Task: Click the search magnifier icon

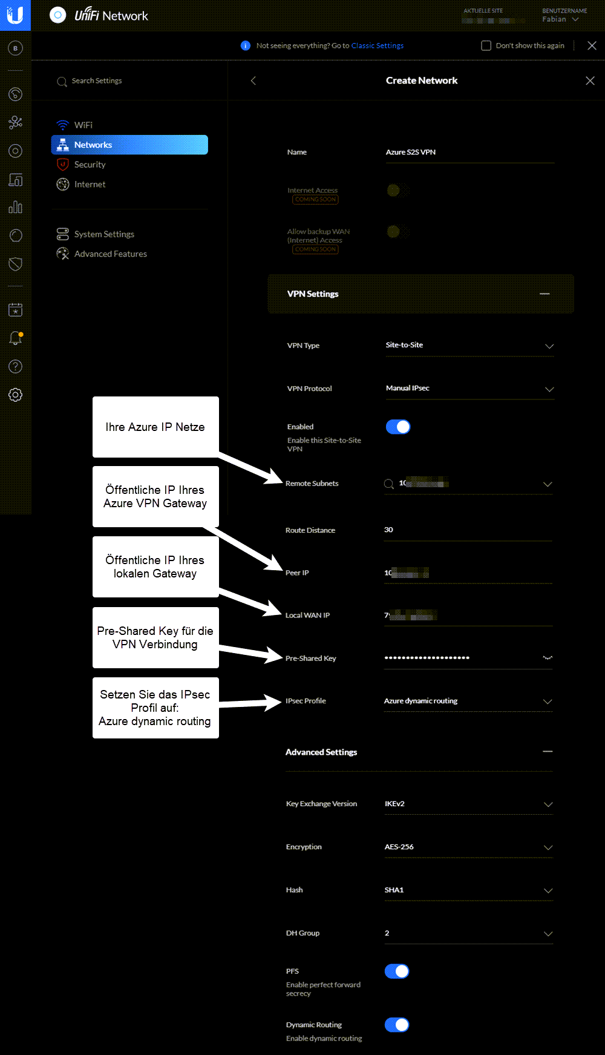Action: coord(62,81)
